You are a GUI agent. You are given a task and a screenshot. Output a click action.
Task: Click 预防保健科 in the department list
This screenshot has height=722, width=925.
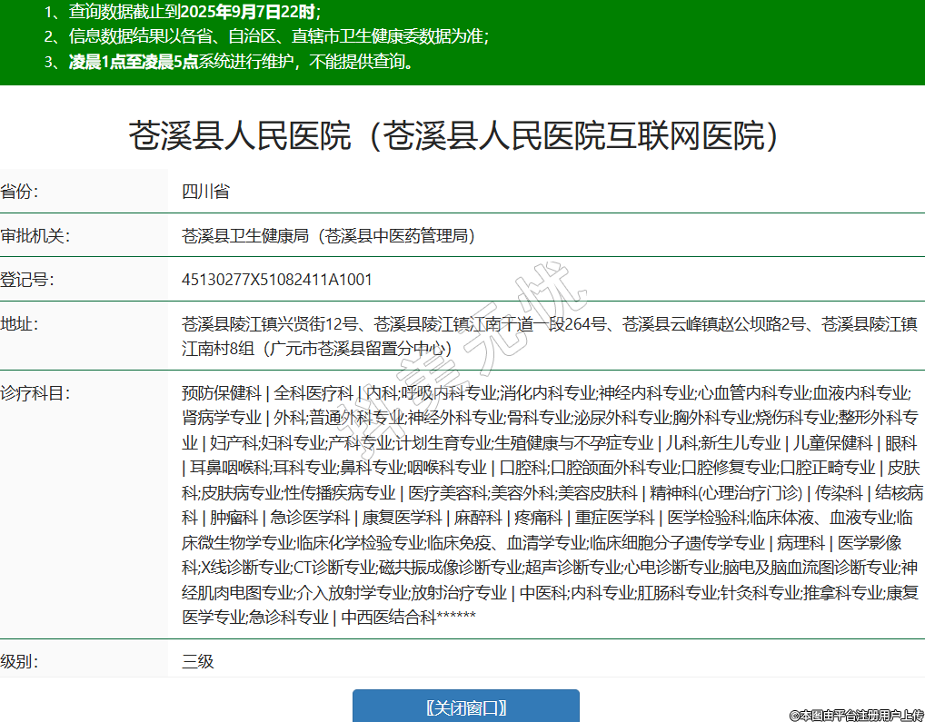coord(221,393)
